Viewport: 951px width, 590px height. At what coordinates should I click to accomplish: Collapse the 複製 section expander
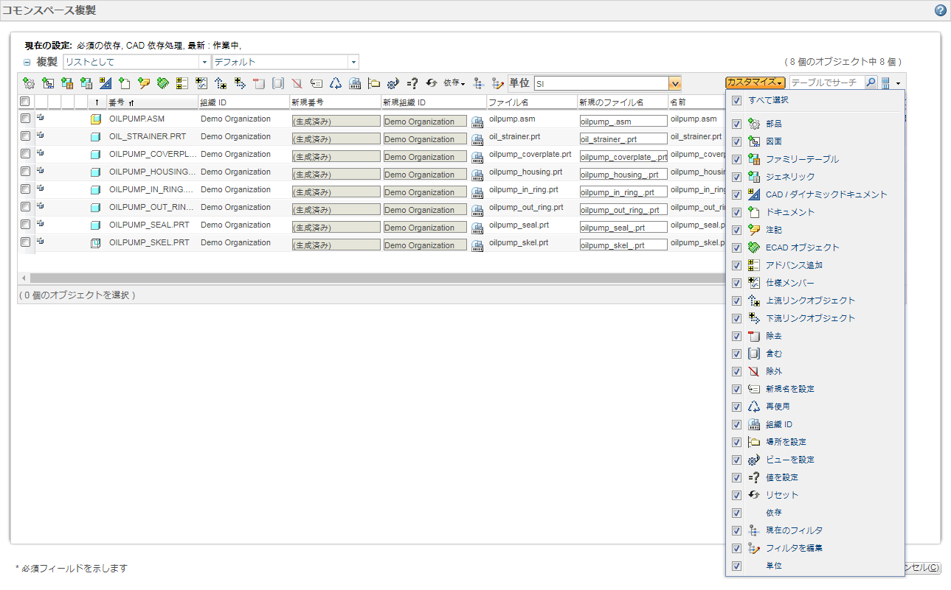pos(27,63)
